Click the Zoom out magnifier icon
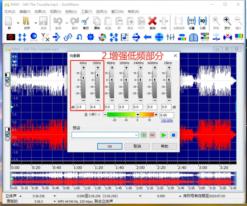Viewport: 247px width, 206px height. click(x=238, y=21)
